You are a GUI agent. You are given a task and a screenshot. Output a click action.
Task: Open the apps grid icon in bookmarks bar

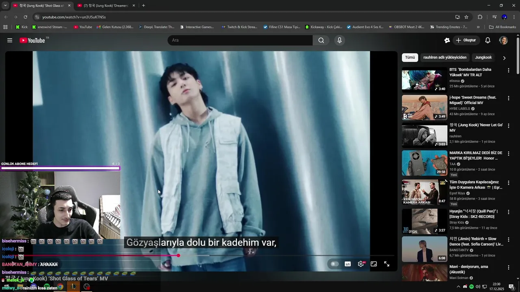pyautogui.click(x=5, y=27)
